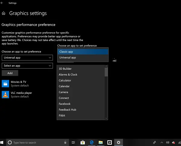Click the app list scrollbar thumb

pos(106,72)
